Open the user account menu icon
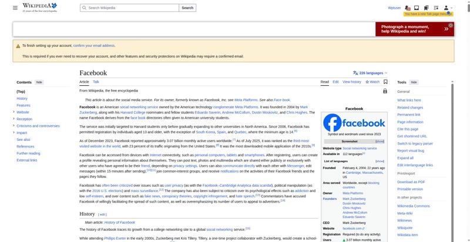 pos(448,8)
